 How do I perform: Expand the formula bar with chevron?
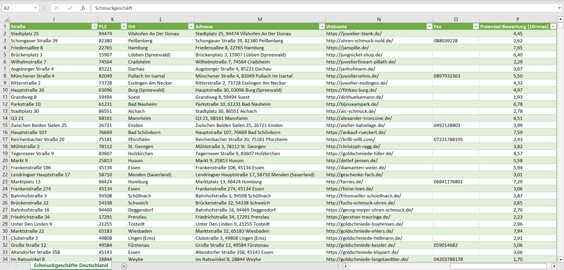560,8
